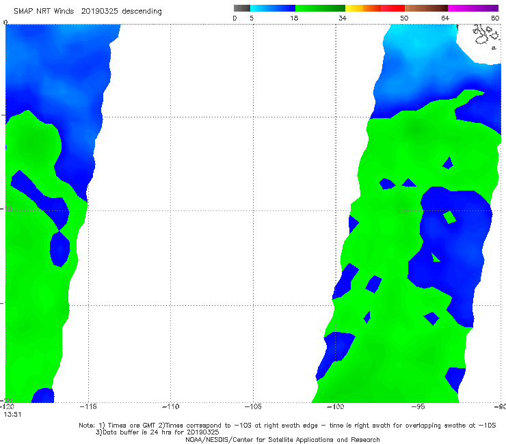The image size is (506, 444).
Task: Click the color bar label "18"
Action: point(294,18)
